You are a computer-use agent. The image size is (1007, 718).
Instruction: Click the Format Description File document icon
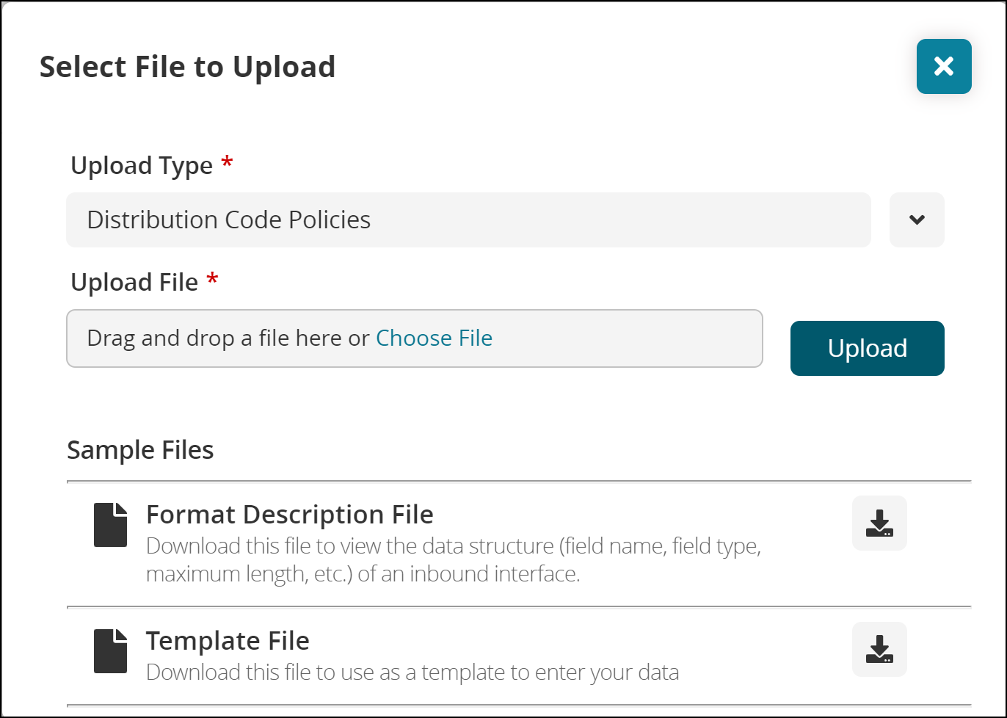pyautogui.click(x=111, y=525)
